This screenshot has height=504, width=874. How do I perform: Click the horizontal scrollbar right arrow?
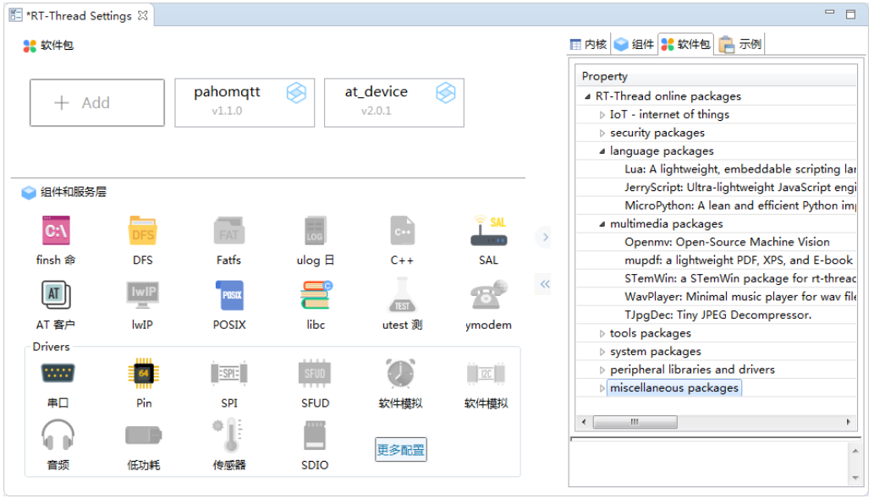849,423
